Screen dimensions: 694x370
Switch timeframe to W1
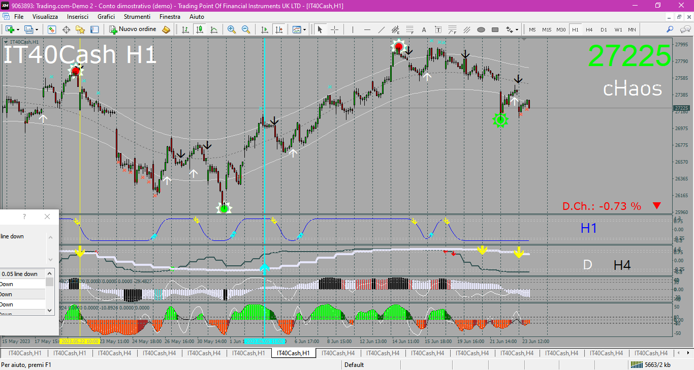click(618, 29)
